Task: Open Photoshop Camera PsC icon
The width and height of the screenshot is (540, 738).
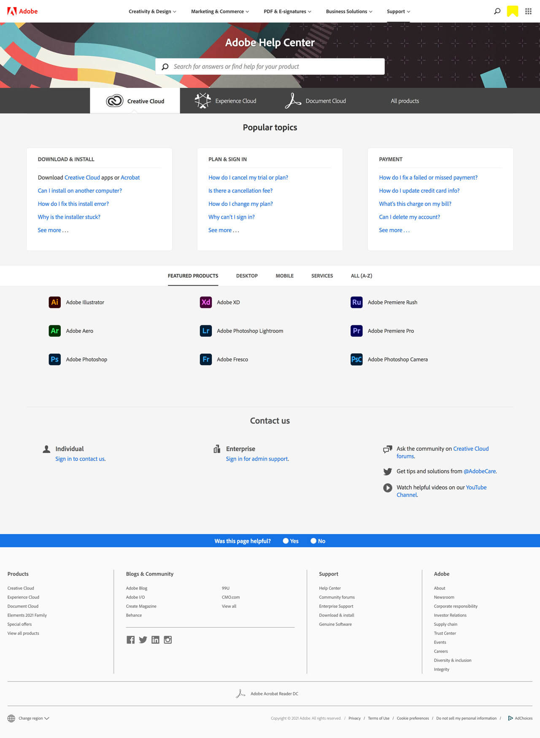Action: [x=356, y=359]
